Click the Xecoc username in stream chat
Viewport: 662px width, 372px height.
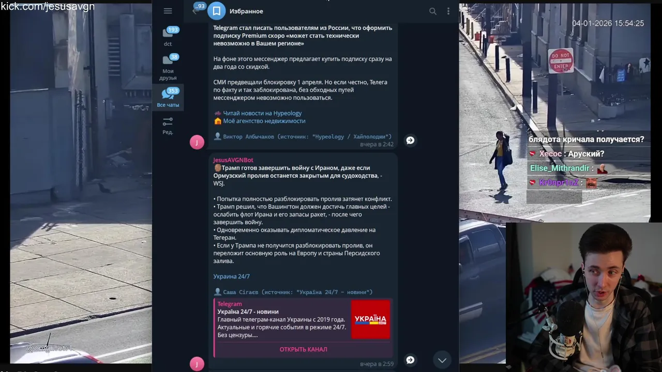pos(550,154)
